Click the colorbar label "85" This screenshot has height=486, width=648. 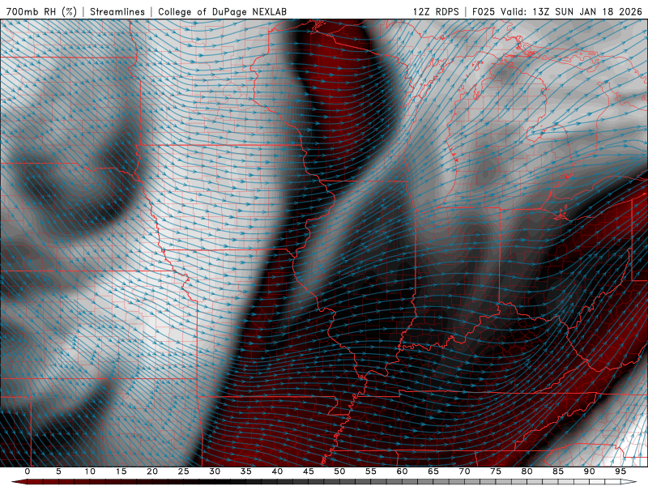tap(558, 471)
